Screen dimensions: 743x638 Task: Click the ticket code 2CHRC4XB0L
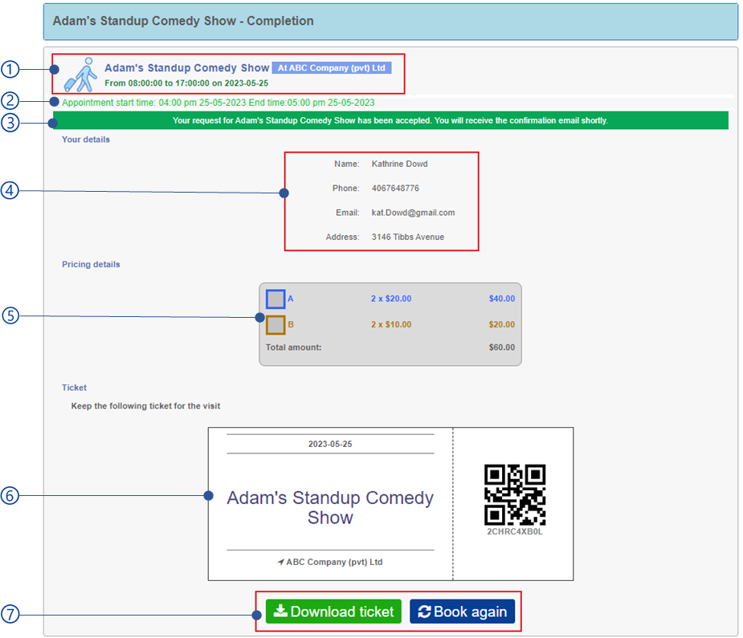point(515,532)
